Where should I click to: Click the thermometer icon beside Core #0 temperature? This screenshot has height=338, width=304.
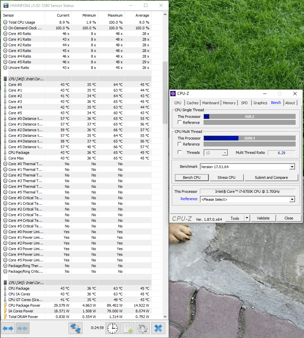(5, 85)
